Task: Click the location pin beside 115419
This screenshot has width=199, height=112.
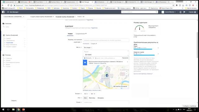Action: pos(86,55)
